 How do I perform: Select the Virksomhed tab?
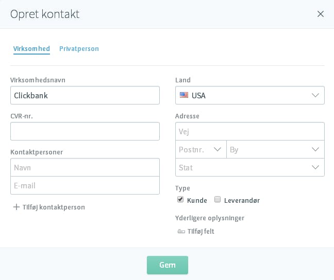pos(31,49)
